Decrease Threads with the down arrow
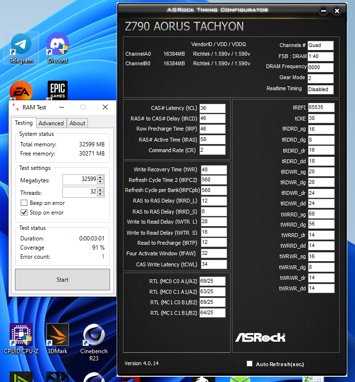Viewport: 355px width, 382px height. pyautogui.click(x=100, y=194)
